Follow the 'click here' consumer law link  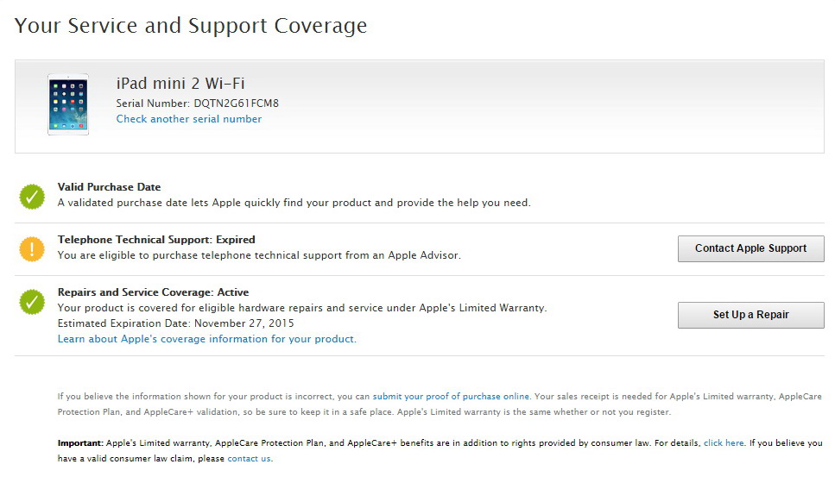pyautogui.click(x=724, y=443)
